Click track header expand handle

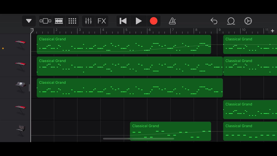point(29,88)
